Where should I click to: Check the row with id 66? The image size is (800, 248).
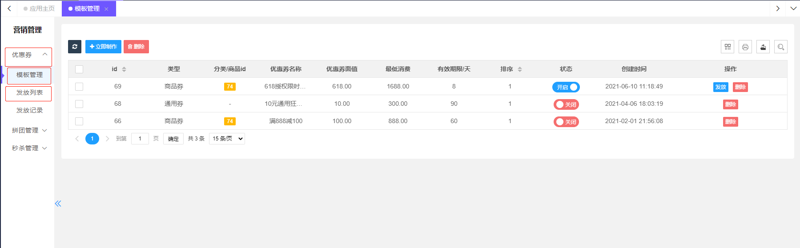pyautogui.click(x=79, y=121)
